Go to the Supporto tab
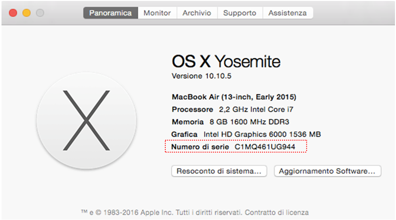Screen dimensions: 396x220 pyautogui.click(x=240, y=13)
